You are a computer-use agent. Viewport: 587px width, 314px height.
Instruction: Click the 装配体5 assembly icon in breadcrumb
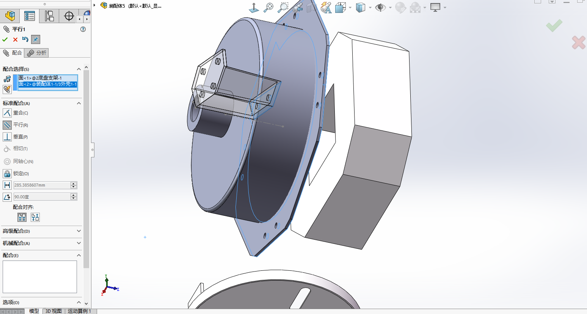104,5
